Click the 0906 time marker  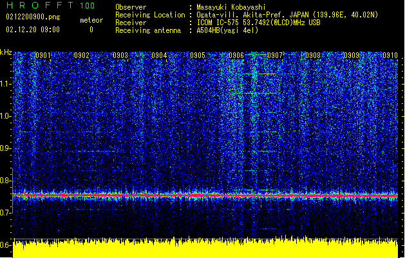click(x=236, y=55)
